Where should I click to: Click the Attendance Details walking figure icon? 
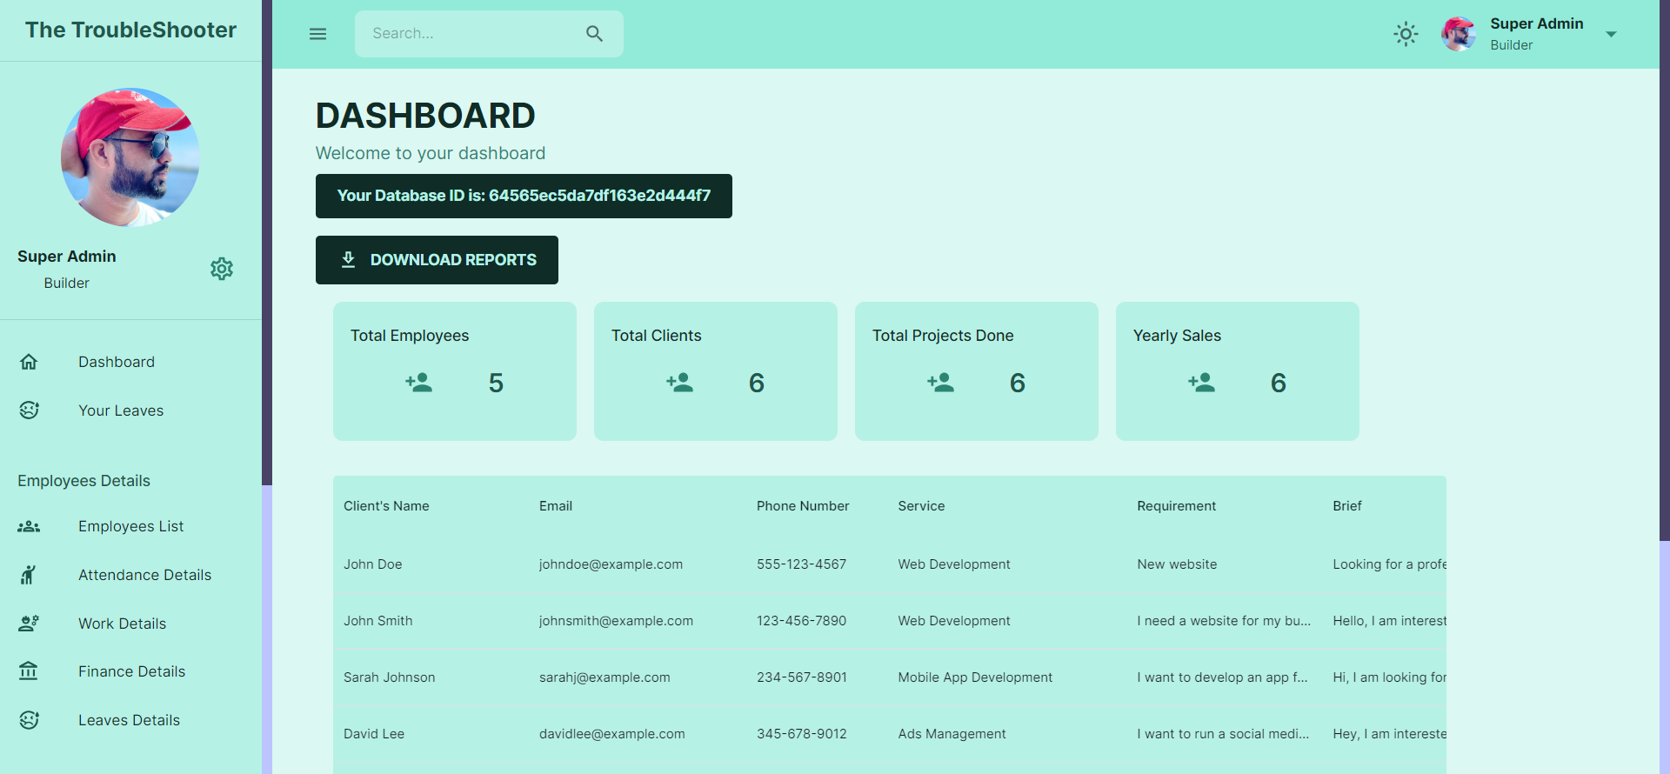pyautogui.click(x=29, y=575)
